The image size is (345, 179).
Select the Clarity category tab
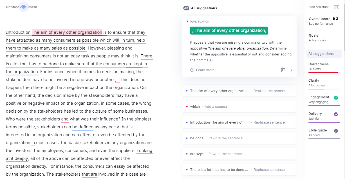324,83
